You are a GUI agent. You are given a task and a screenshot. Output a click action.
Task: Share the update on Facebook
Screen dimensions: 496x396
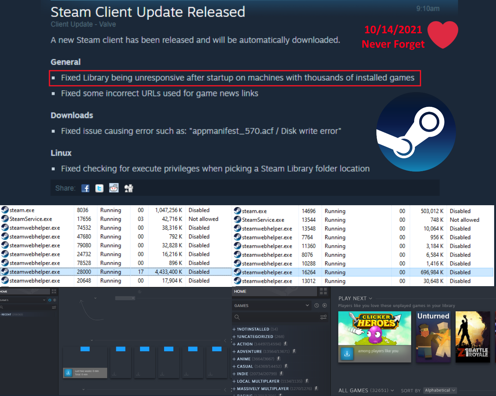click(x=86, y=188)
